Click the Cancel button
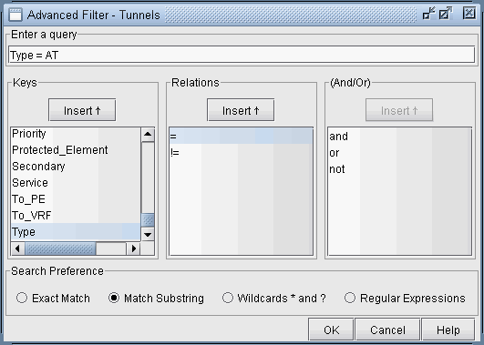 coord(387,330)
